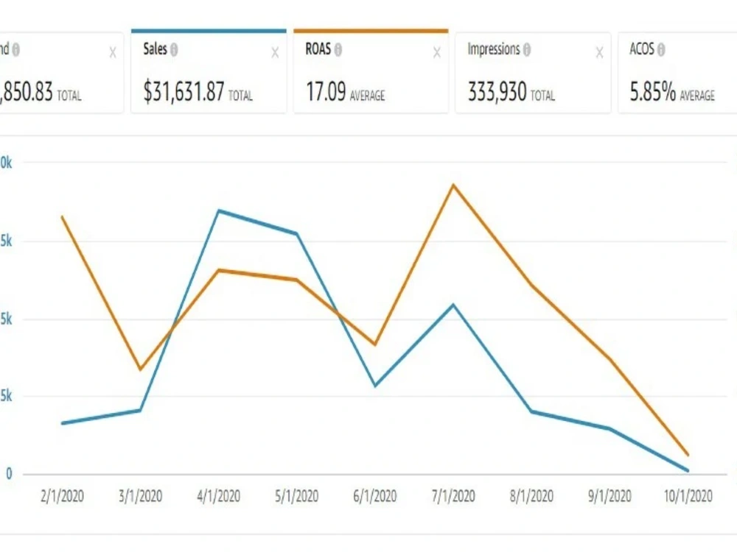
Task: View the ROAS info tooltip icon
Action: click(338, 51)
